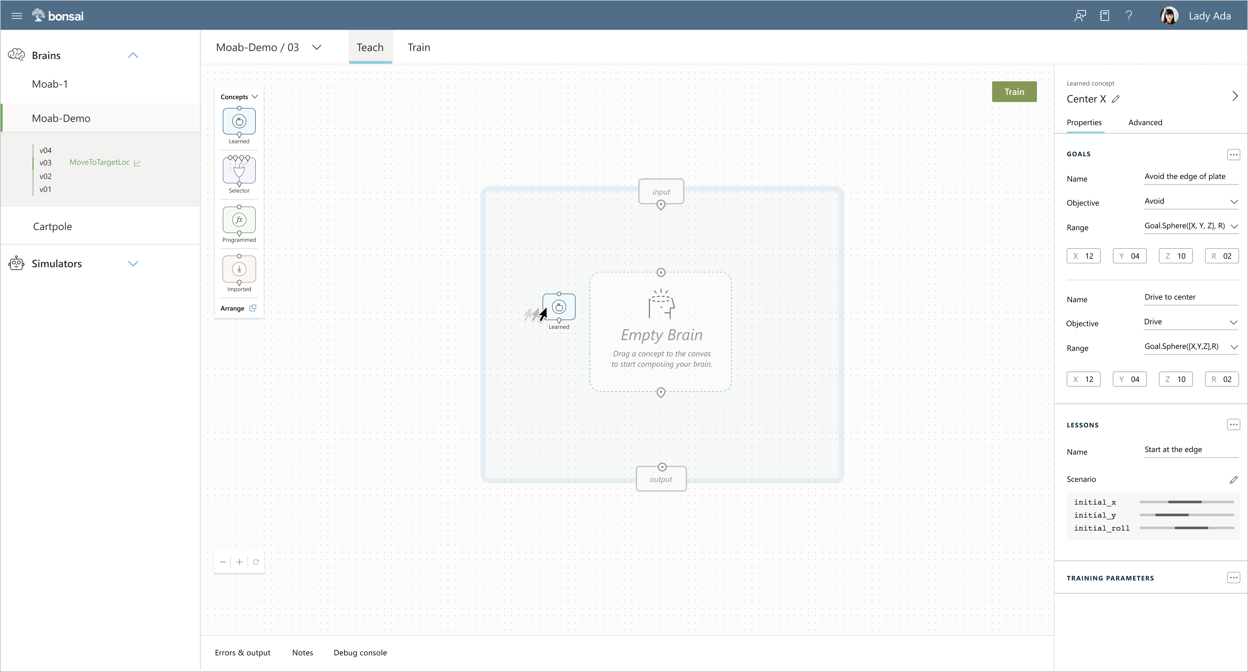
Task: Click the green Train button
Action: [1014, 91]
